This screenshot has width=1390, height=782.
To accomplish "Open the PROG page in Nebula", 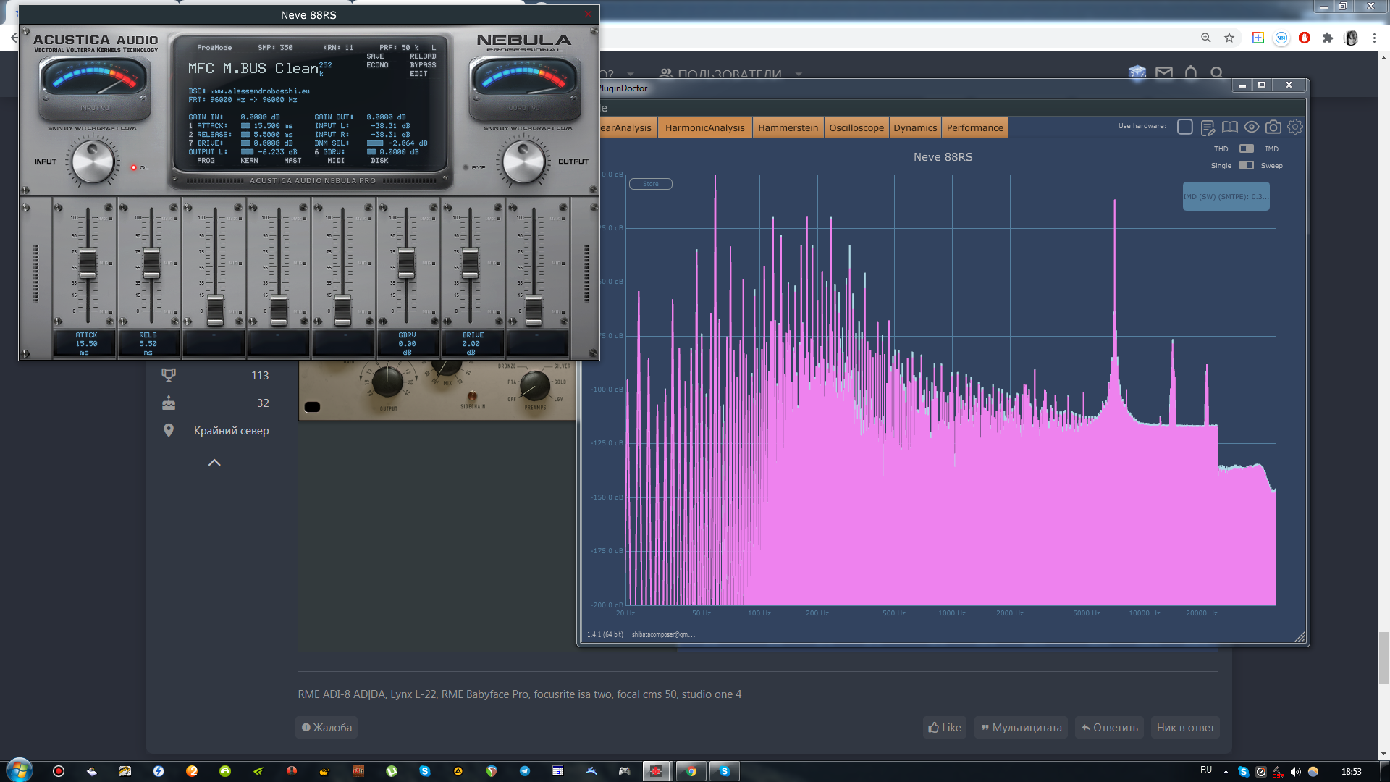I will pyautogui.click(x=206, y=161).
